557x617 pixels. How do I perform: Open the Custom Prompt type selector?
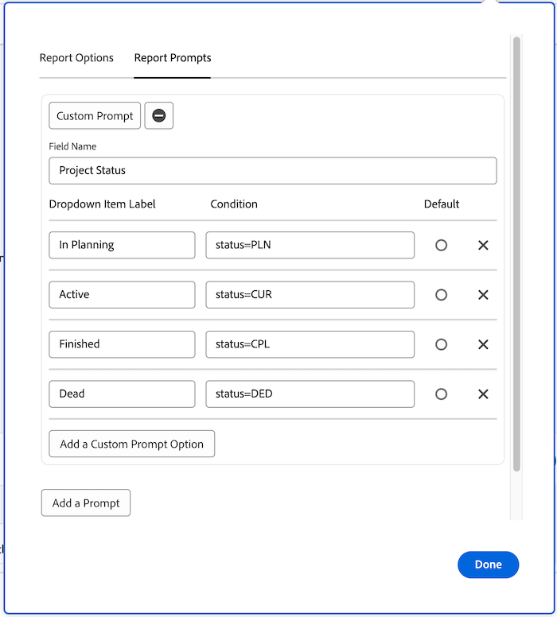point(95,116)
